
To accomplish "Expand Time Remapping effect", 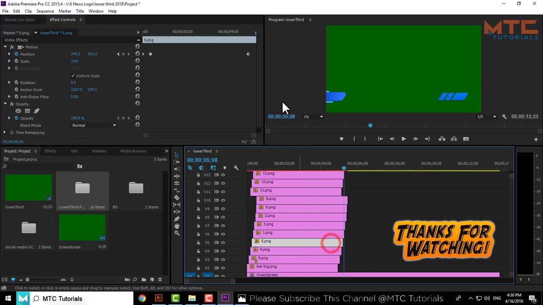I will pos(5,133).
